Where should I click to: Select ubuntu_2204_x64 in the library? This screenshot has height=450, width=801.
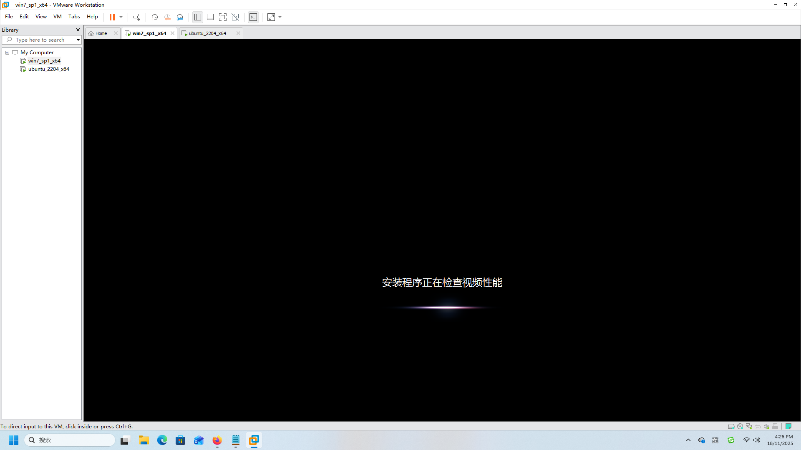tap(48, 69)
